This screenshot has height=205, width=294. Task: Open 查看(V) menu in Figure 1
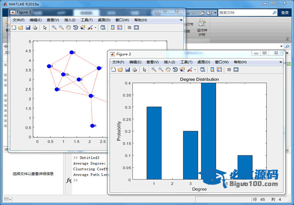click(x=53, y=20)
